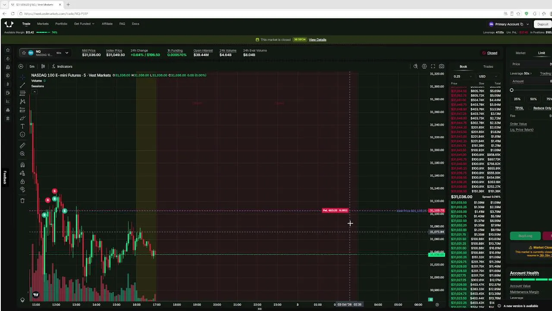Image resolution: width=552 pixels, height=311 pixels.
Task: Toggle hide all drawings eye icon
Action: tap(22, 190)
